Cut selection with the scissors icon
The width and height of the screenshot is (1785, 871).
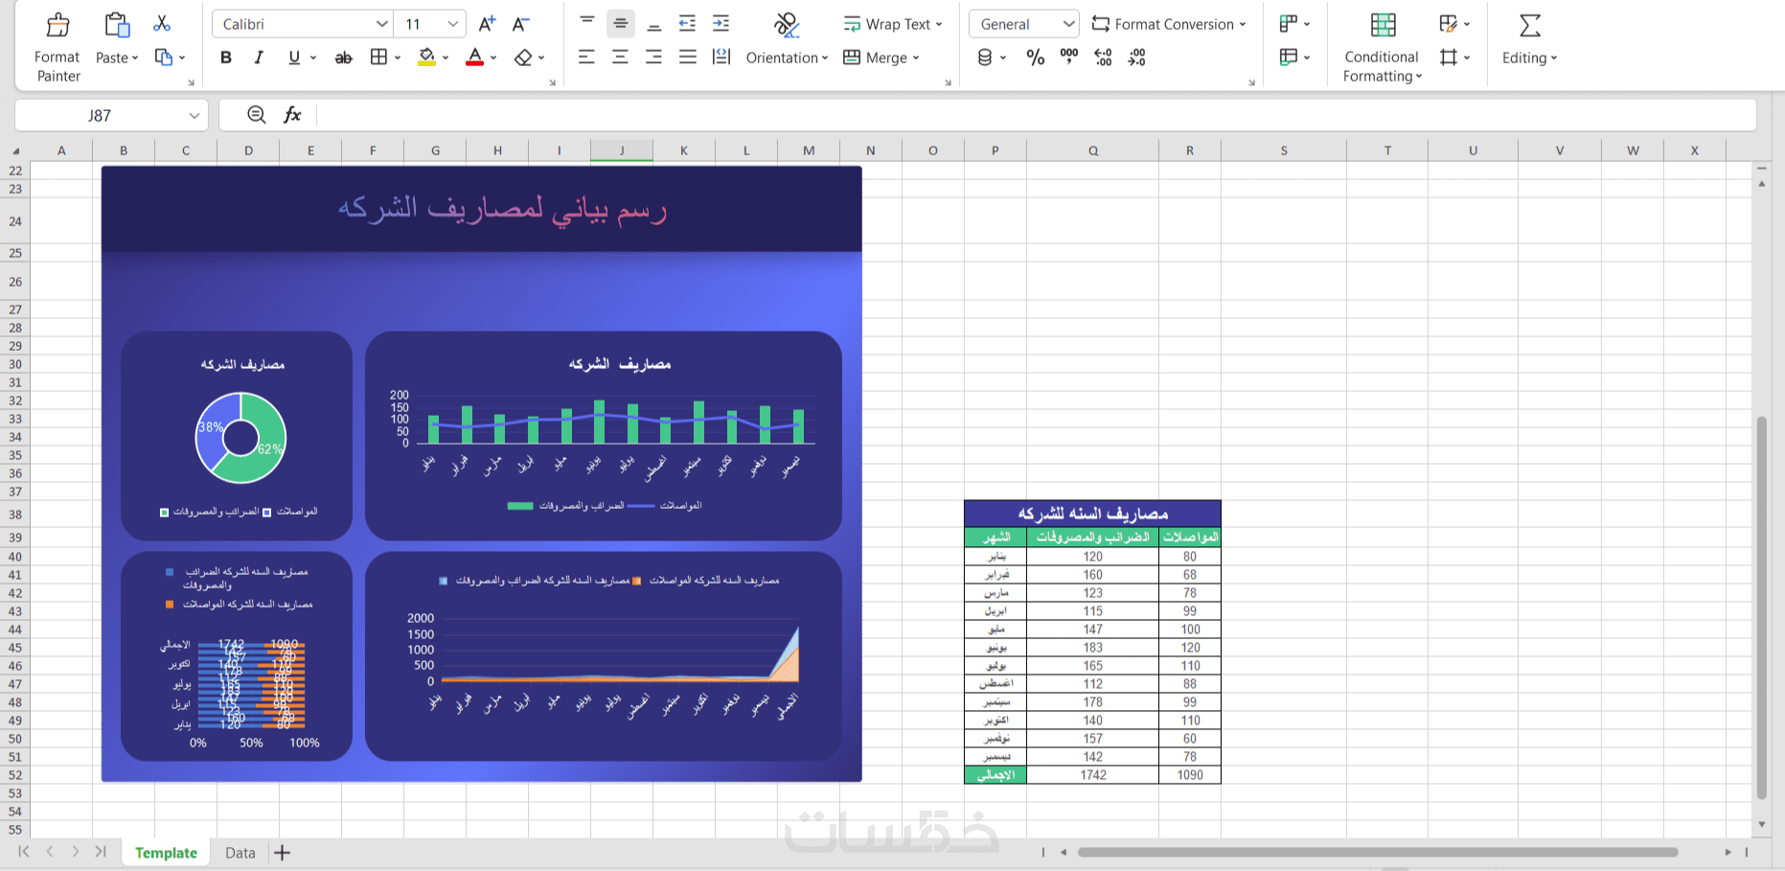[x=162, y=23]
